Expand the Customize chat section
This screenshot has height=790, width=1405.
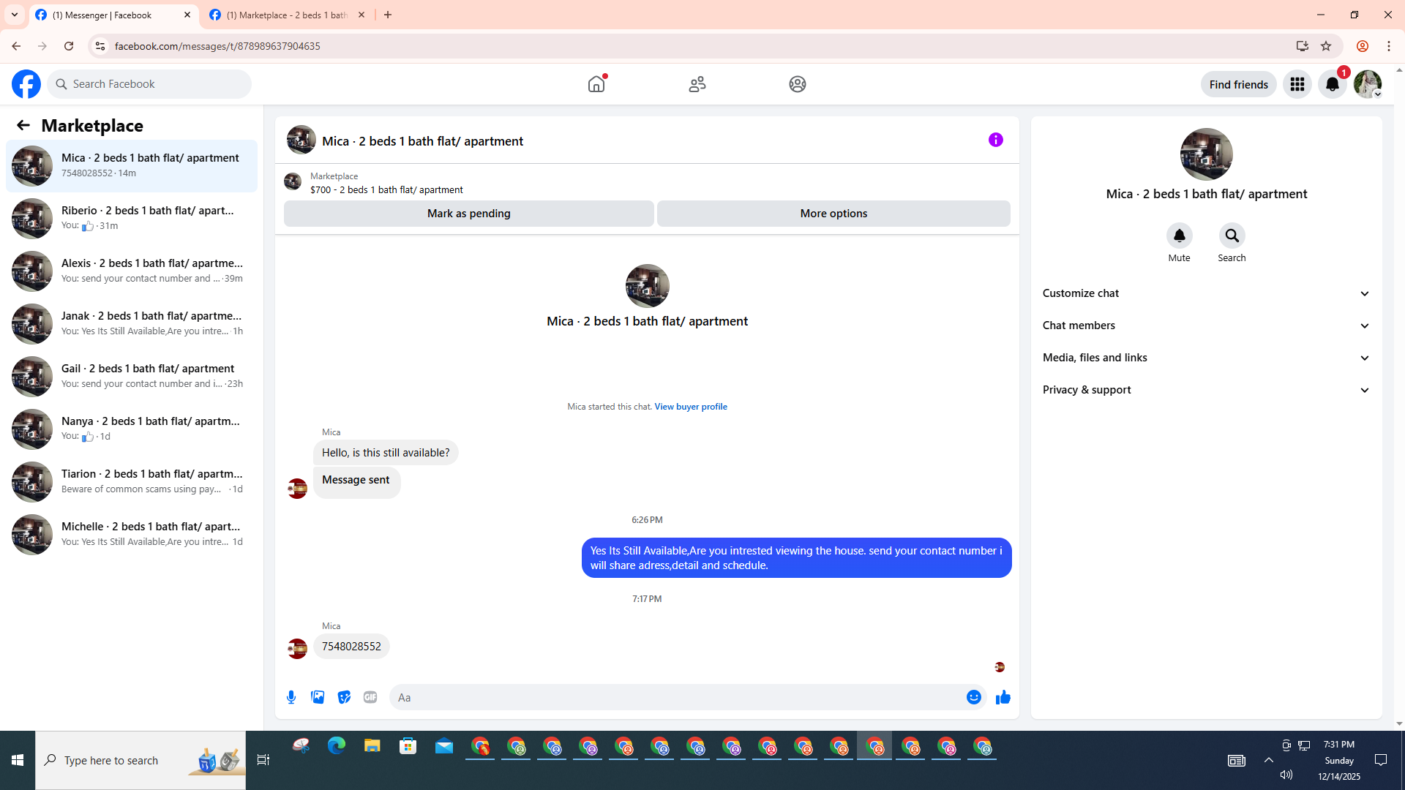[x=1206, y=293]
